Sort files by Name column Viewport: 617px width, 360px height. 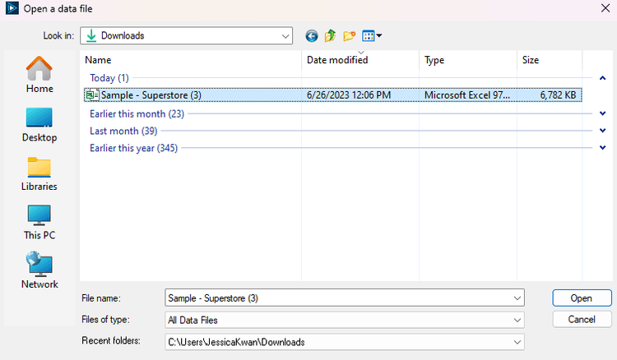(x=99, y=60)
